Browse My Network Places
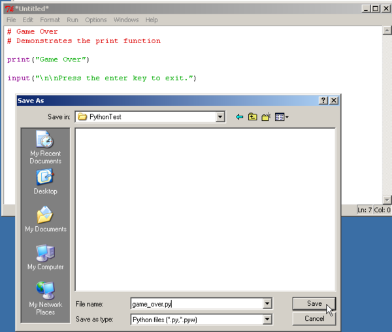Screen dimensions: 392x332 click(x=45, y=297)
